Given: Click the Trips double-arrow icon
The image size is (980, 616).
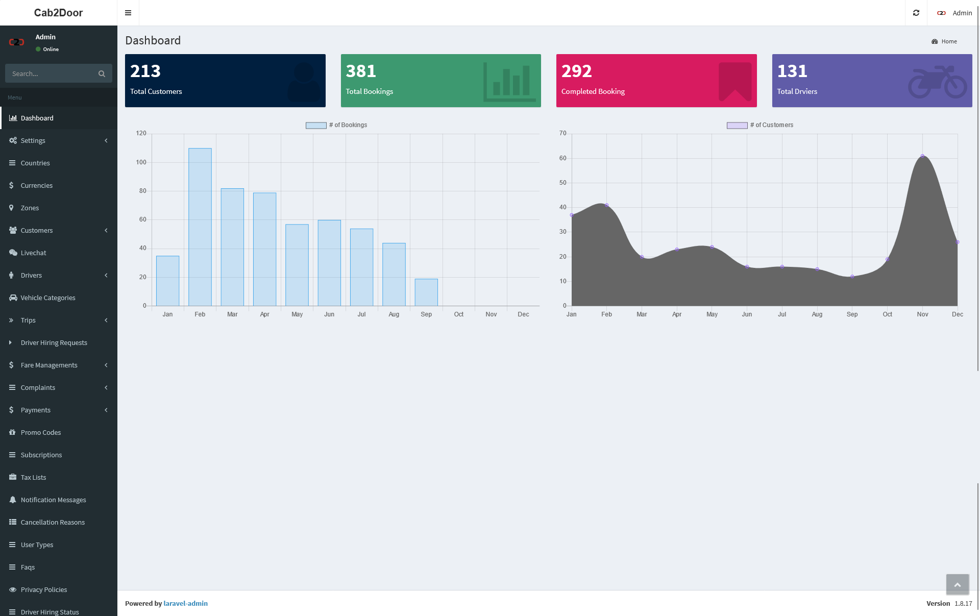Looking at the screenshot, I should [11, 320].
